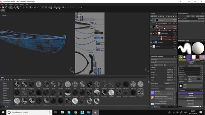This screenshot has height=115, width=205.
Task: Open the notifications action center icon
Action: click(x=201, y=112)
